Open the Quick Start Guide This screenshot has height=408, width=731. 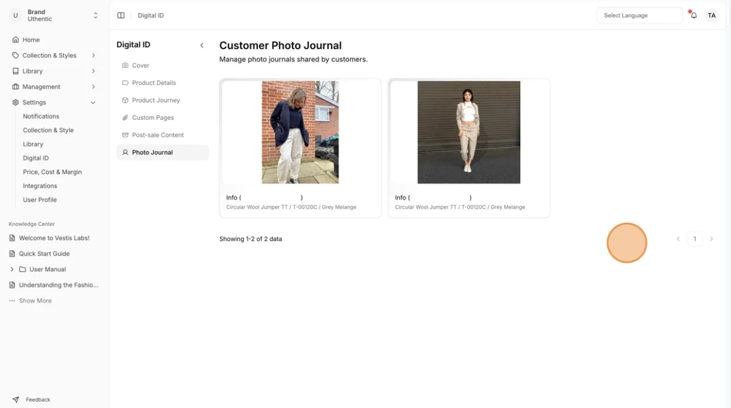coord(44,254)
